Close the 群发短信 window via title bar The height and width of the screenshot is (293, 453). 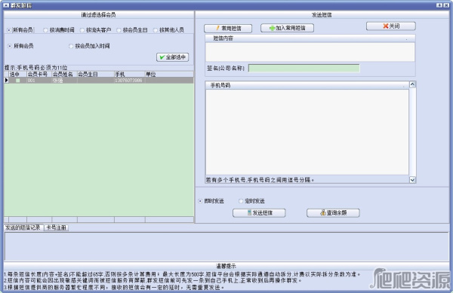[446, 5]
